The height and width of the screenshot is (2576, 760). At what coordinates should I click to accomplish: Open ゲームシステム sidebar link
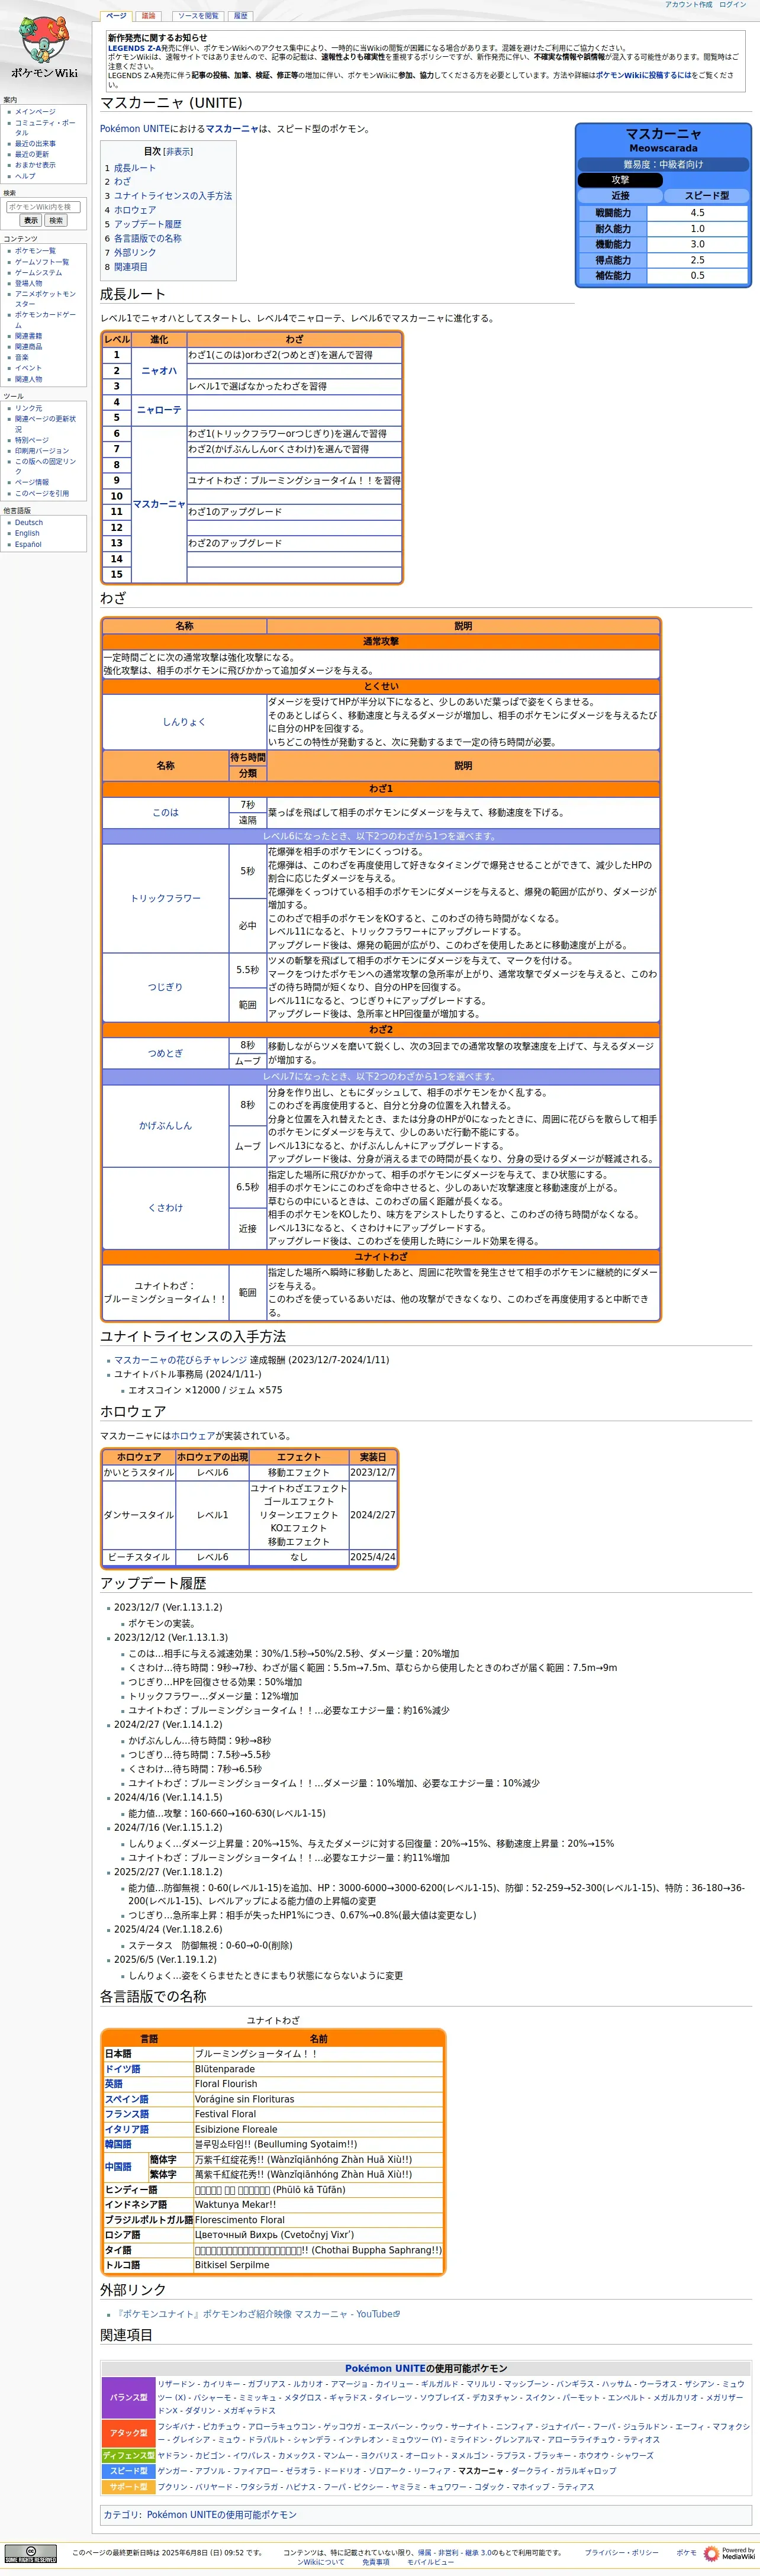pyautogui.click(x=38, y=272)
